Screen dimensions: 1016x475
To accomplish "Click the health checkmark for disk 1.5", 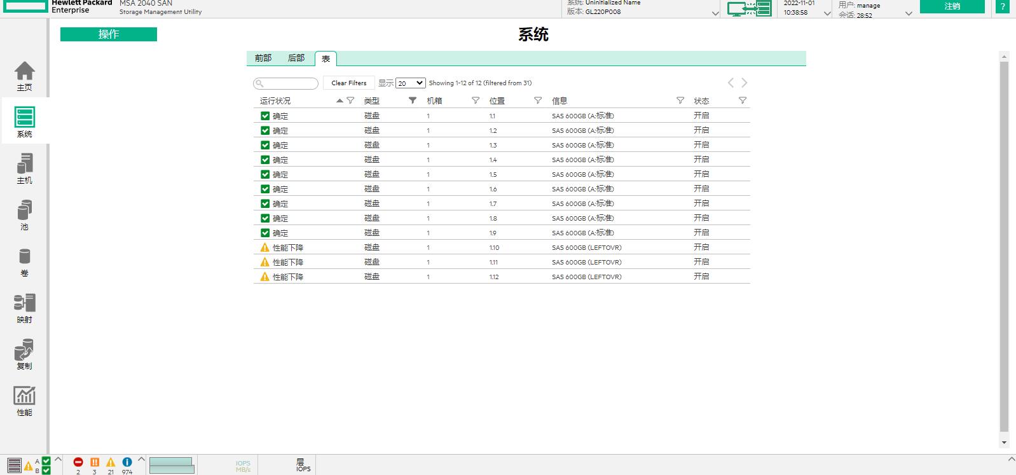I will coord(265,174).
